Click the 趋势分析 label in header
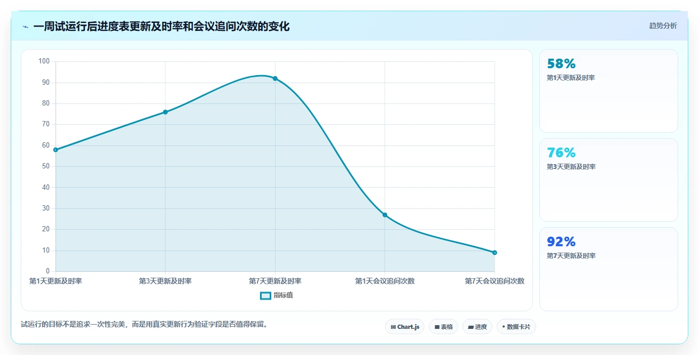The image size is (699, 355). (663, 26)
